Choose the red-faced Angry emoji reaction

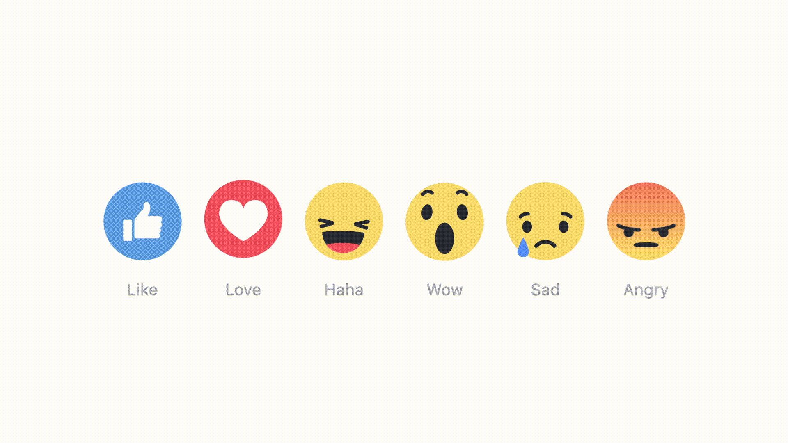[646, 221]
